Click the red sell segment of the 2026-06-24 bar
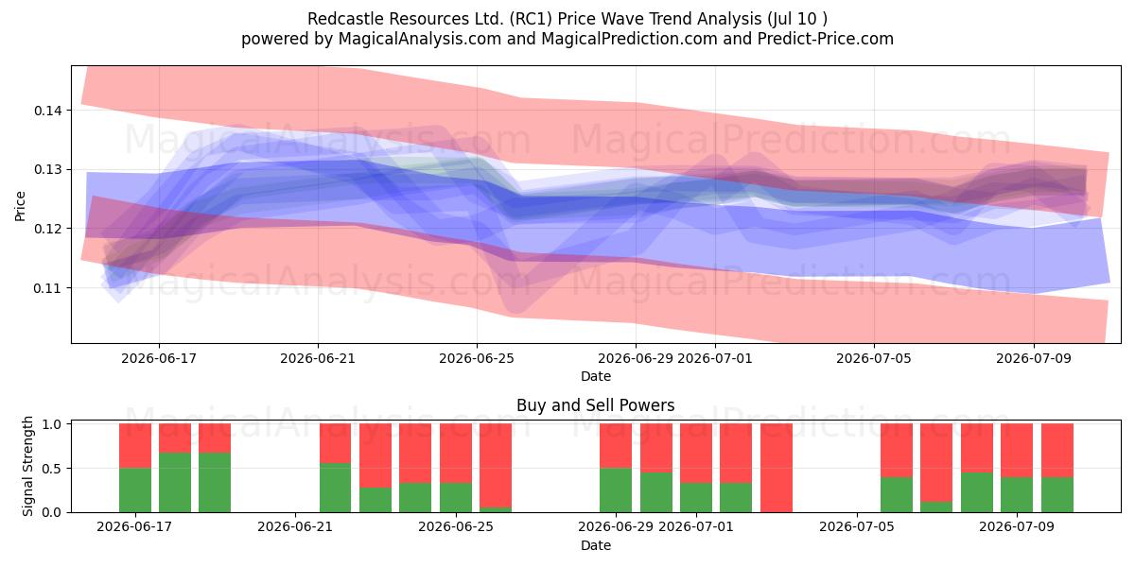The width and height of the screenshot is (1135, 567). [x=415, y=454]
